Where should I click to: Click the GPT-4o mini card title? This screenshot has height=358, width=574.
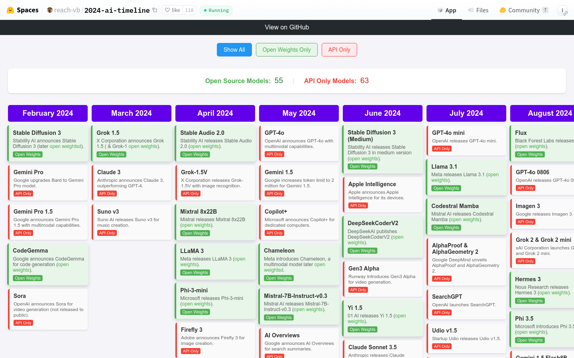pyautogui.click(x=448, y=133)
